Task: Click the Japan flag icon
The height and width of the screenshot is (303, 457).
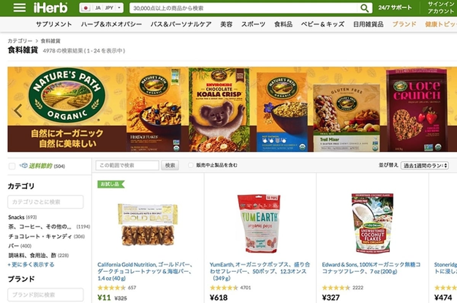Action: point(85,8)
